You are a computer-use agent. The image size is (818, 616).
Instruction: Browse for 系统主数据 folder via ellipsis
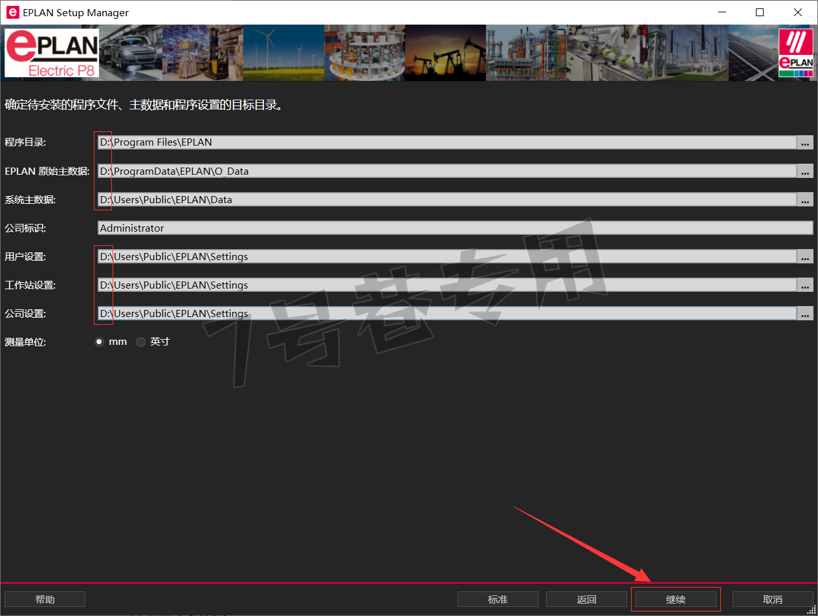[x=805, y=199]
